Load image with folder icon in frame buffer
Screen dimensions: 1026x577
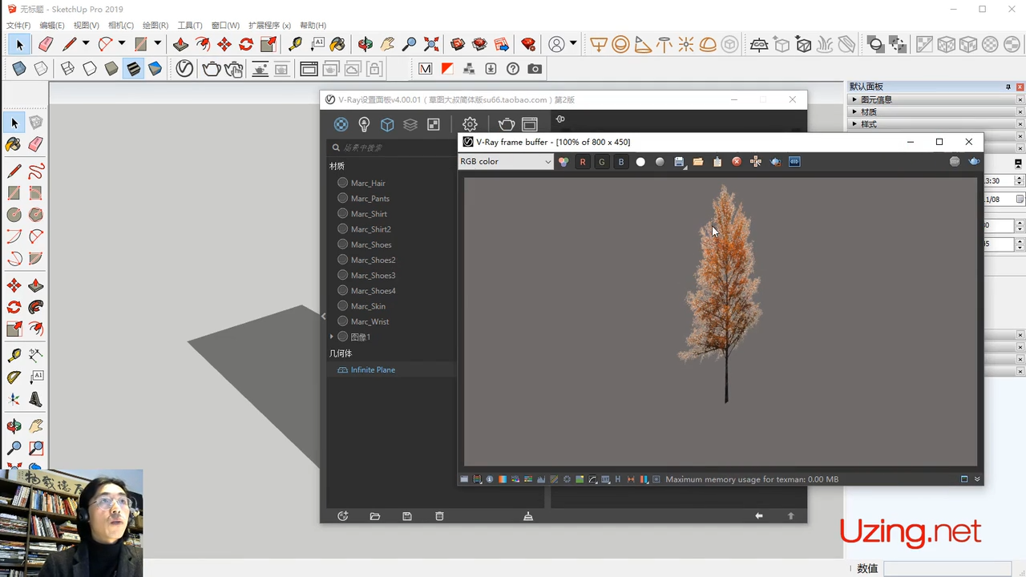pos(698,162)
